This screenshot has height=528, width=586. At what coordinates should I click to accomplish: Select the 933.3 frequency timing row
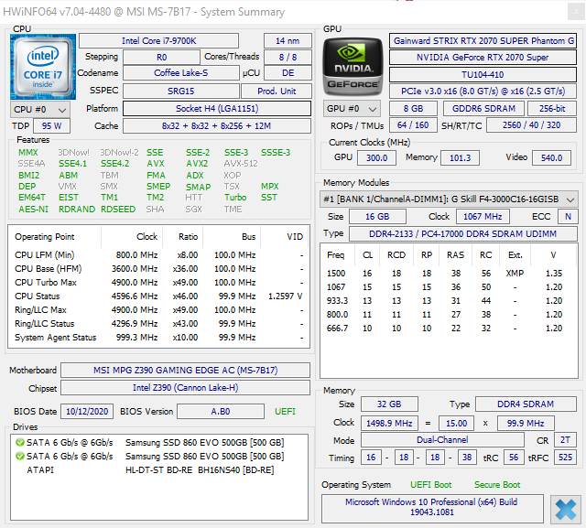point(449,301)
